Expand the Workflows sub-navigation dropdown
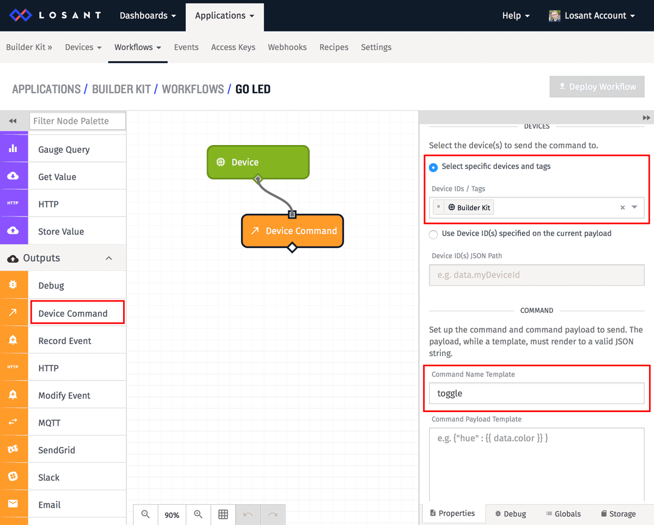654x525 pixels. click(138, 47)
